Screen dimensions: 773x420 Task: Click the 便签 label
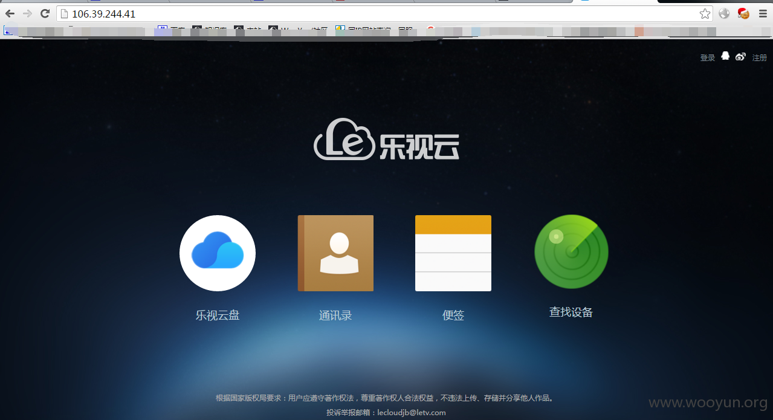tap(453, 315)
